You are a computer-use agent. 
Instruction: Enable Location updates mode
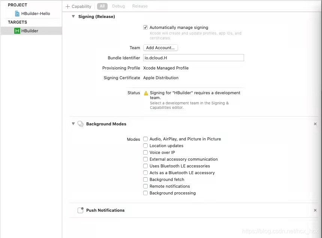coord(145,146)
